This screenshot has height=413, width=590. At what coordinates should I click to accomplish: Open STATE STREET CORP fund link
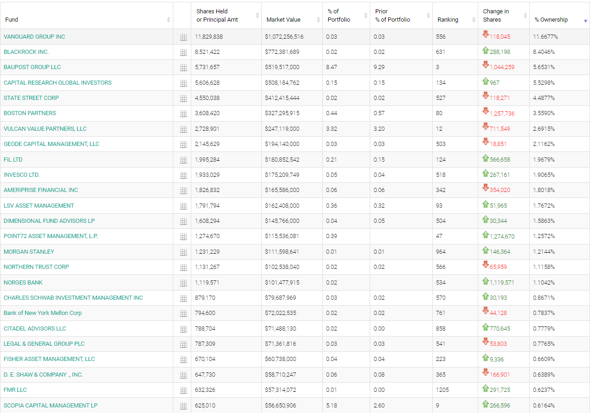point(31,98)
